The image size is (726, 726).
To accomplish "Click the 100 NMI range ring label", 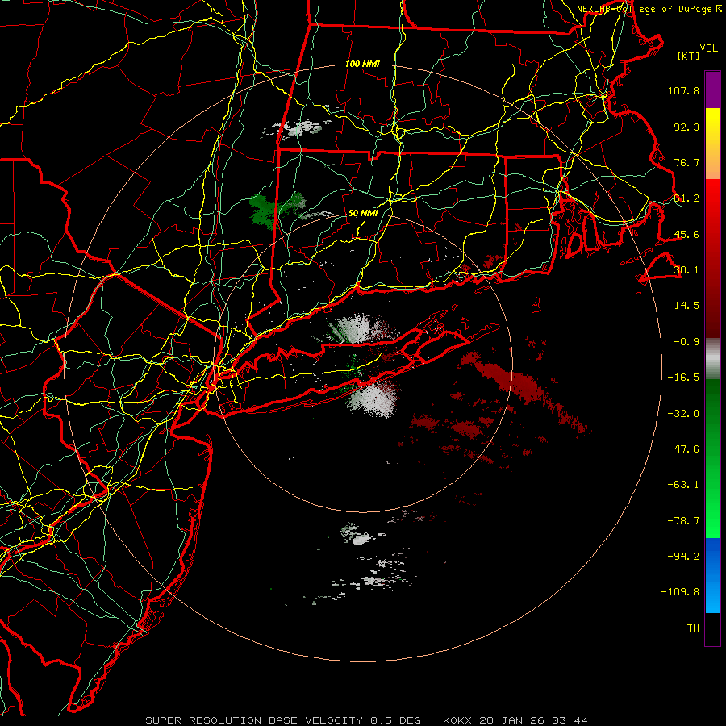I will [x=362, y=64].
